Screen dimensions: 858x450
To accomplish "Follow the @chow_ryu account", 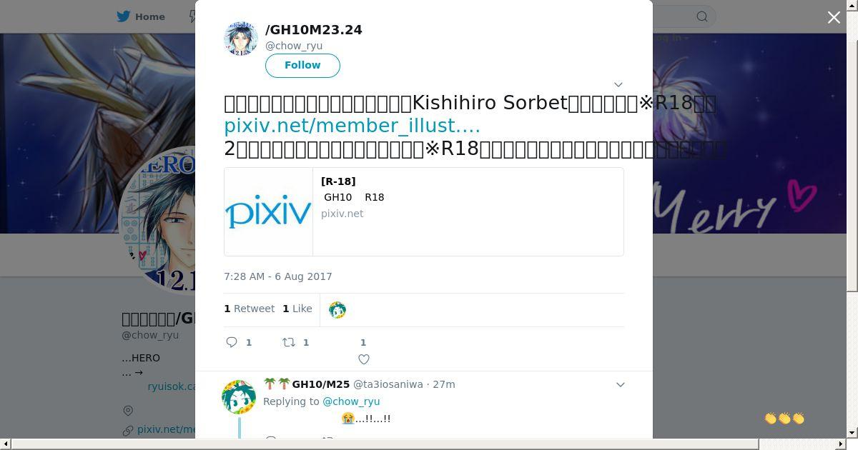I will [302, 65].
